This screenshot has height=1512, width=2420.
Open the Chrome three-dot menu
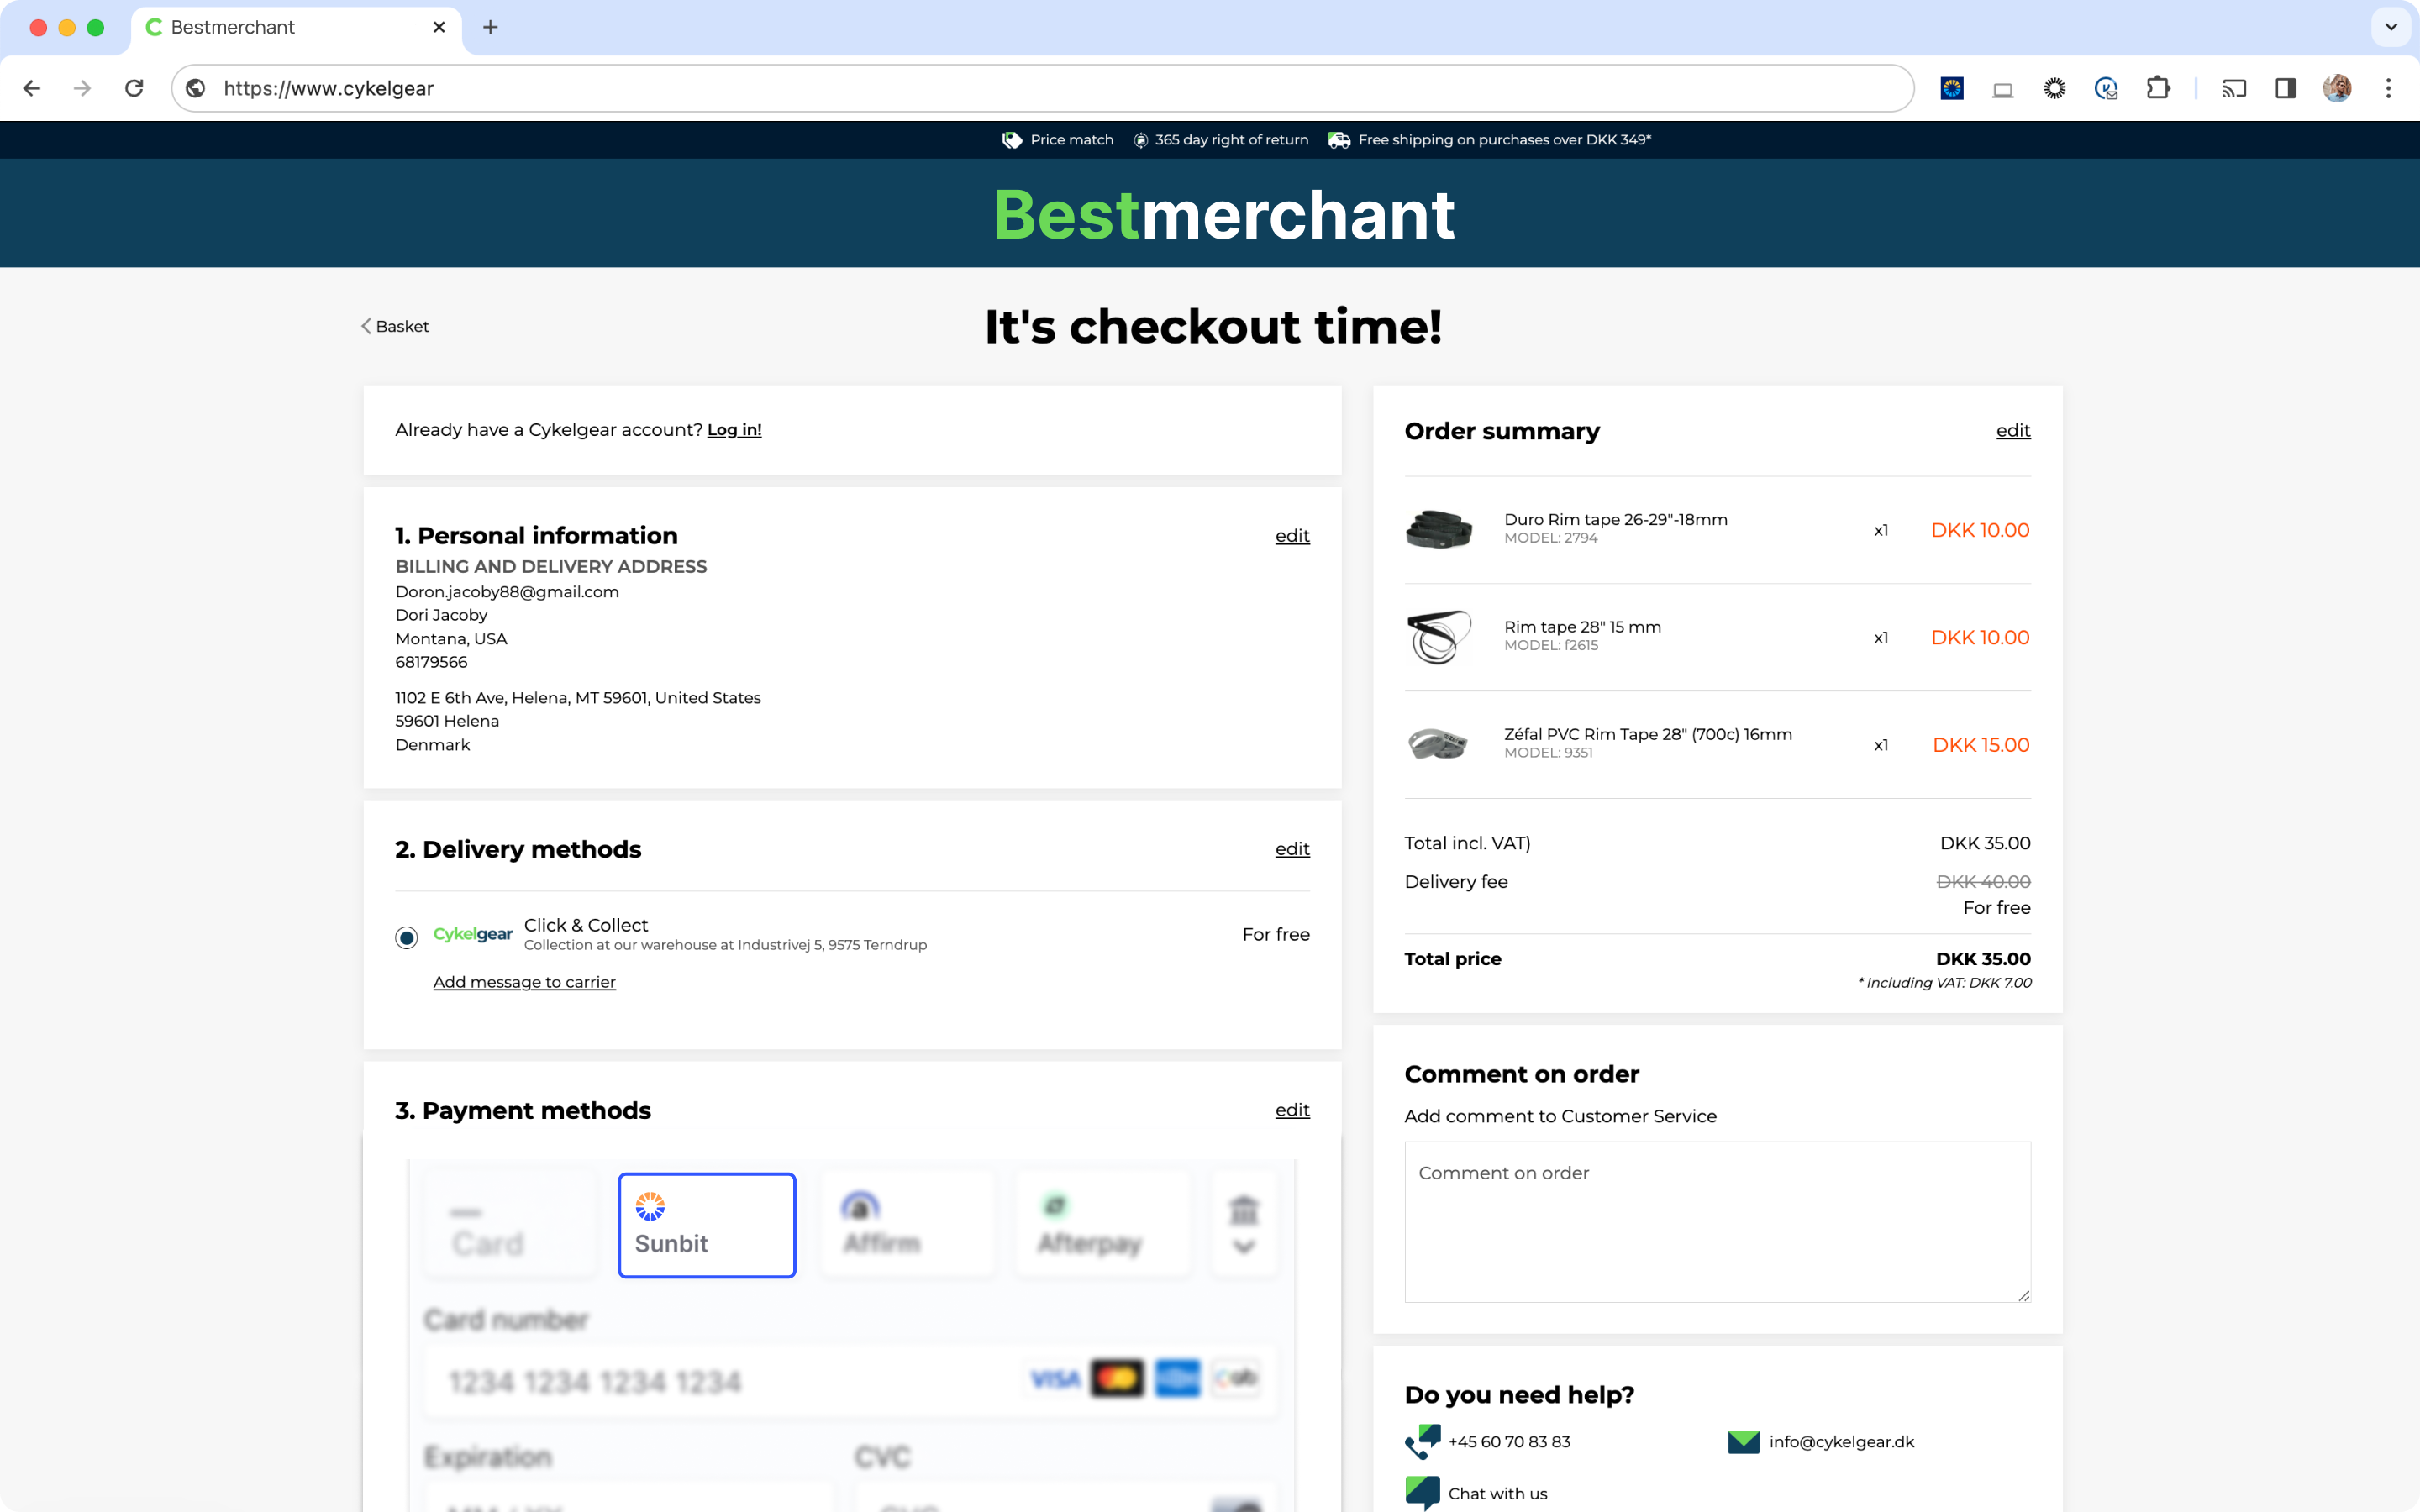[x=2388, y=88]
